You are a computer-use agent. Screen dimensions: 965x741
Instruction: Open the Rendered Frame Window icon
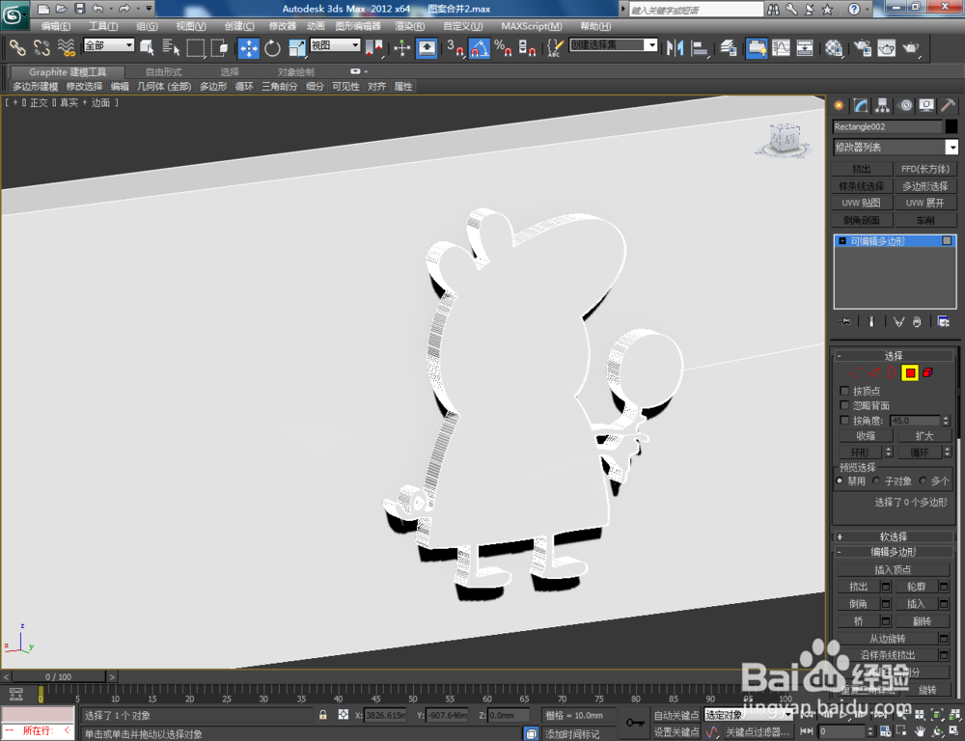pos(887,47)
